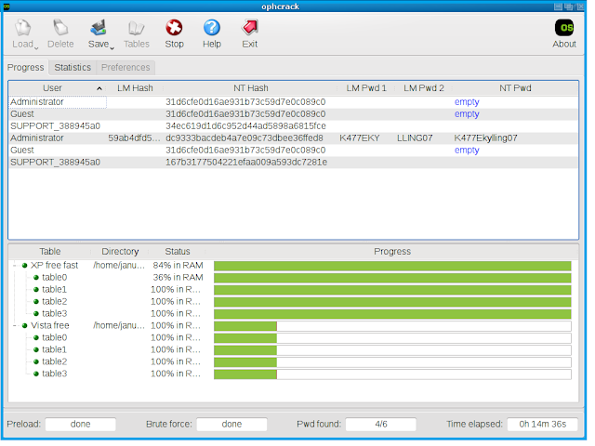Viewport: 595px width, 446px height.
Task: Select the first Administrator row
Action: [294, 102]
